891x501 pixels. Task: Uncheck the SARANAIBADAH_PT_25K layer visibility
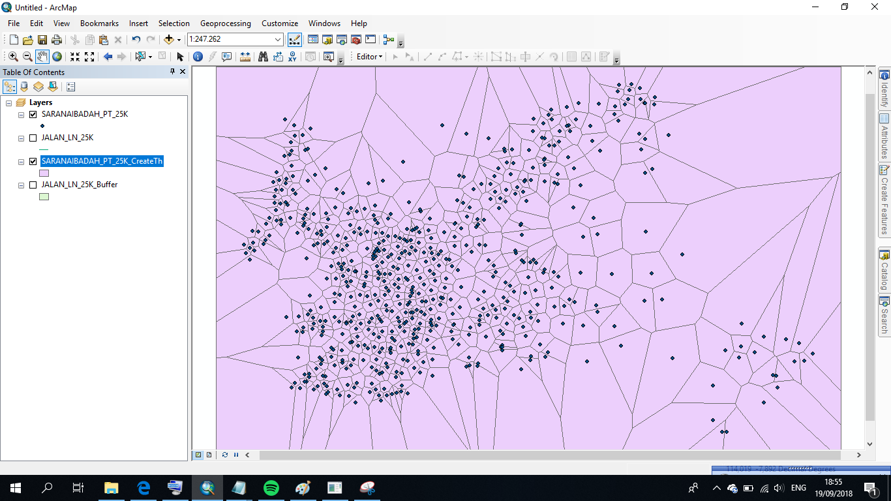click(x=32, y=114)
